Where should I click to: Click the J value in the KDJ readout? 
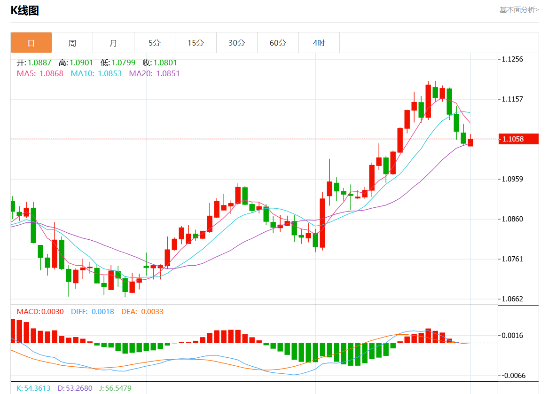point(115,388)
